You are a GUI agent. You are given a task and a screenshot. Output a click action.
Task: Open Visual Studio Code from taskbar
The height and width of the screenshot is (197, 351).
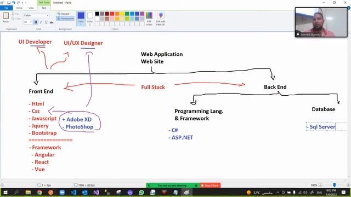pyautogui.click(x=73, y=192)
